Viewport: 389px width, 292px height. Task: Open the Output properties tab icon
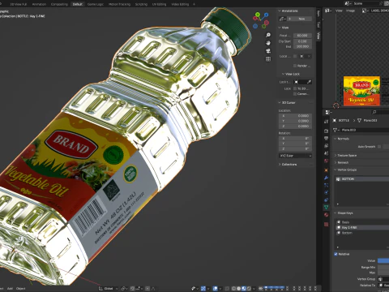326,139
